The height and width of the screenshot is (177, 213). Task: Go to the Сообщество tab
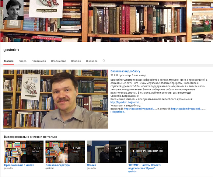pyautogui.click(x=58, y=61)
